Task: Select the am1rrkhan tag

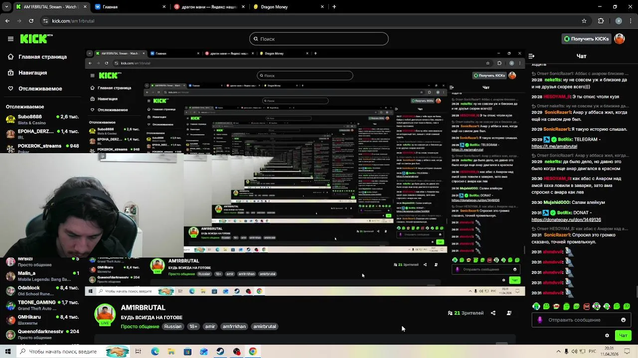Action: [234, 327]
